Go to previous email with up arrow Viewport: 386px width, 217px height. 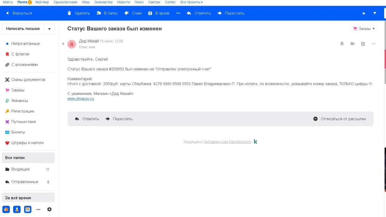pyautogui.click(x=364, y=13)
